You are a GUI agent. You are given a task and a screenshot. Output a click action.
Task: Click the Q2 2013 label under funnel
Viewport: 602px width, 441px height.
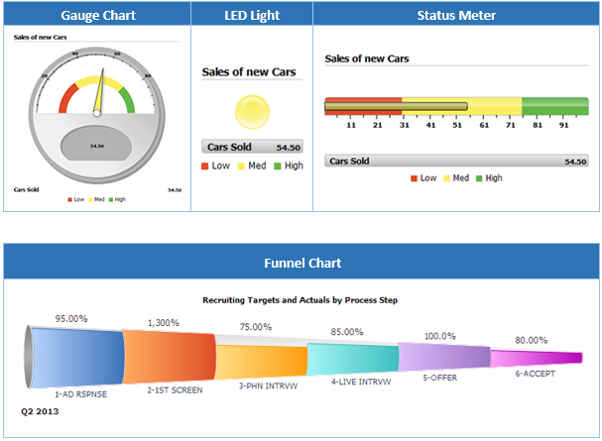tap(42, 408)
